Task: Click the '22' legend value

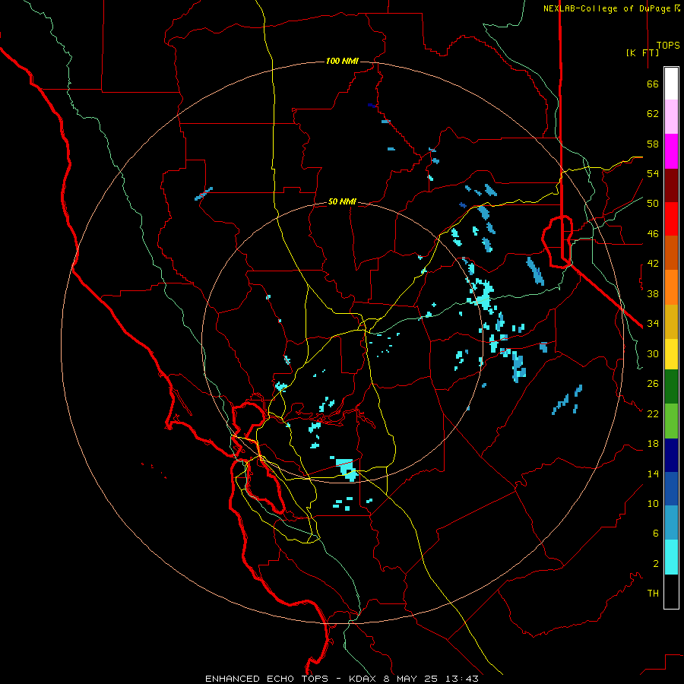Action: 653,413
